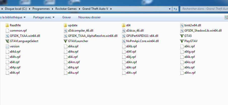Change the view using the view icon

[226, 17]
